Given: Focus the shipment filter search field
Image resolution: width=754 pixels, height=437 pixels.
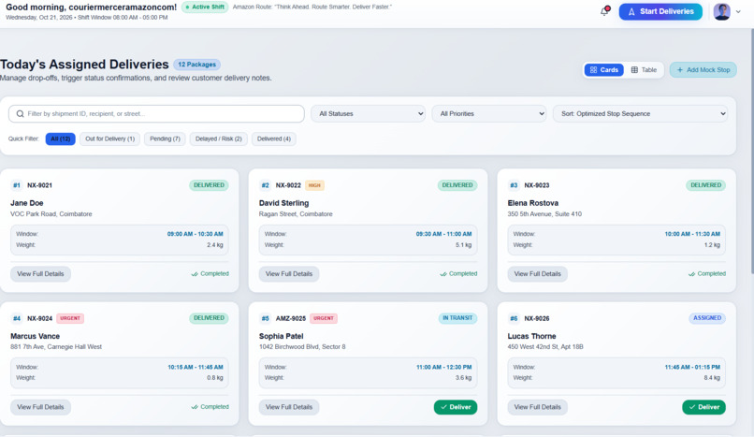Looking at the screenshot, I should [x=156, y=114].
